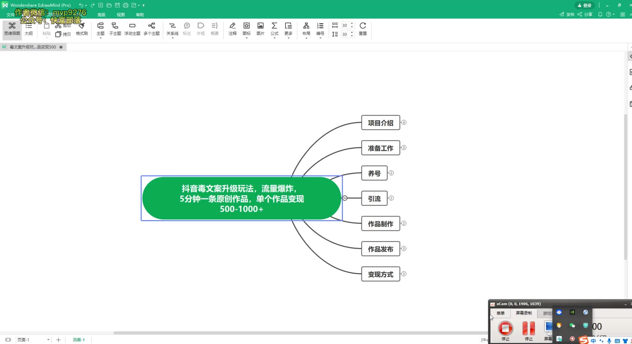Screen dimensions: 632x344
Task: Redo the action in title bar
Action: click(x=92, y=5)
